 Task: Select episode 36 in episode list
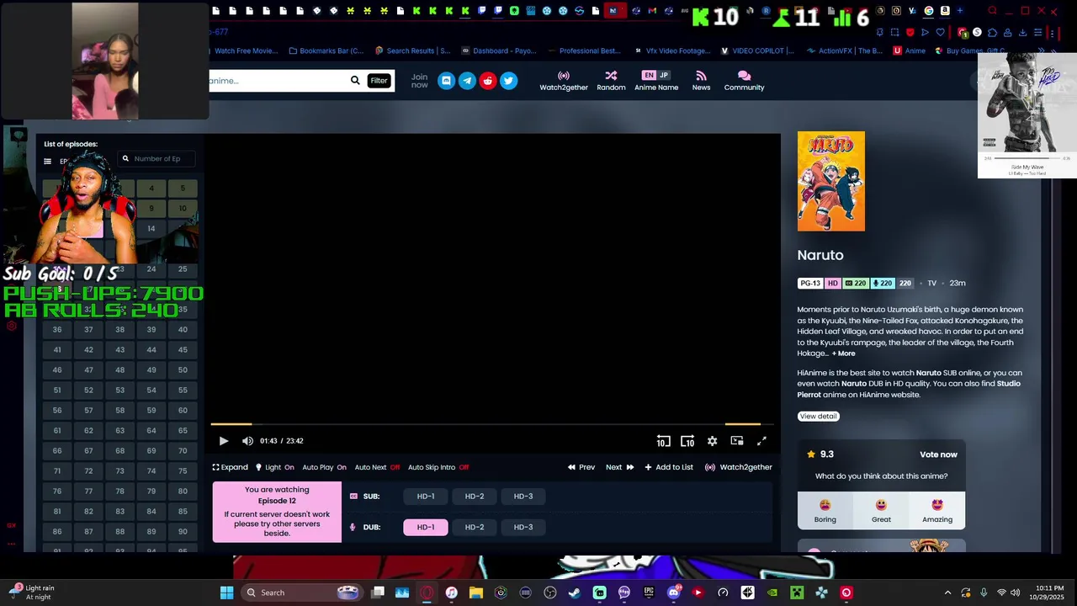(57, 330)
